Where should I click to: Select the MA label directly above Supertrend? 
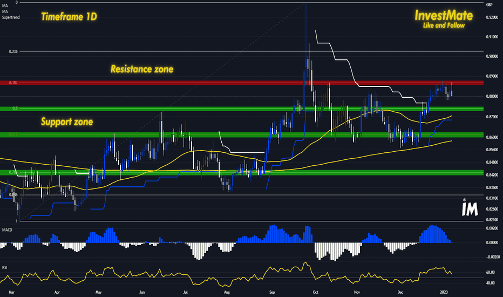tap(5, 11)
